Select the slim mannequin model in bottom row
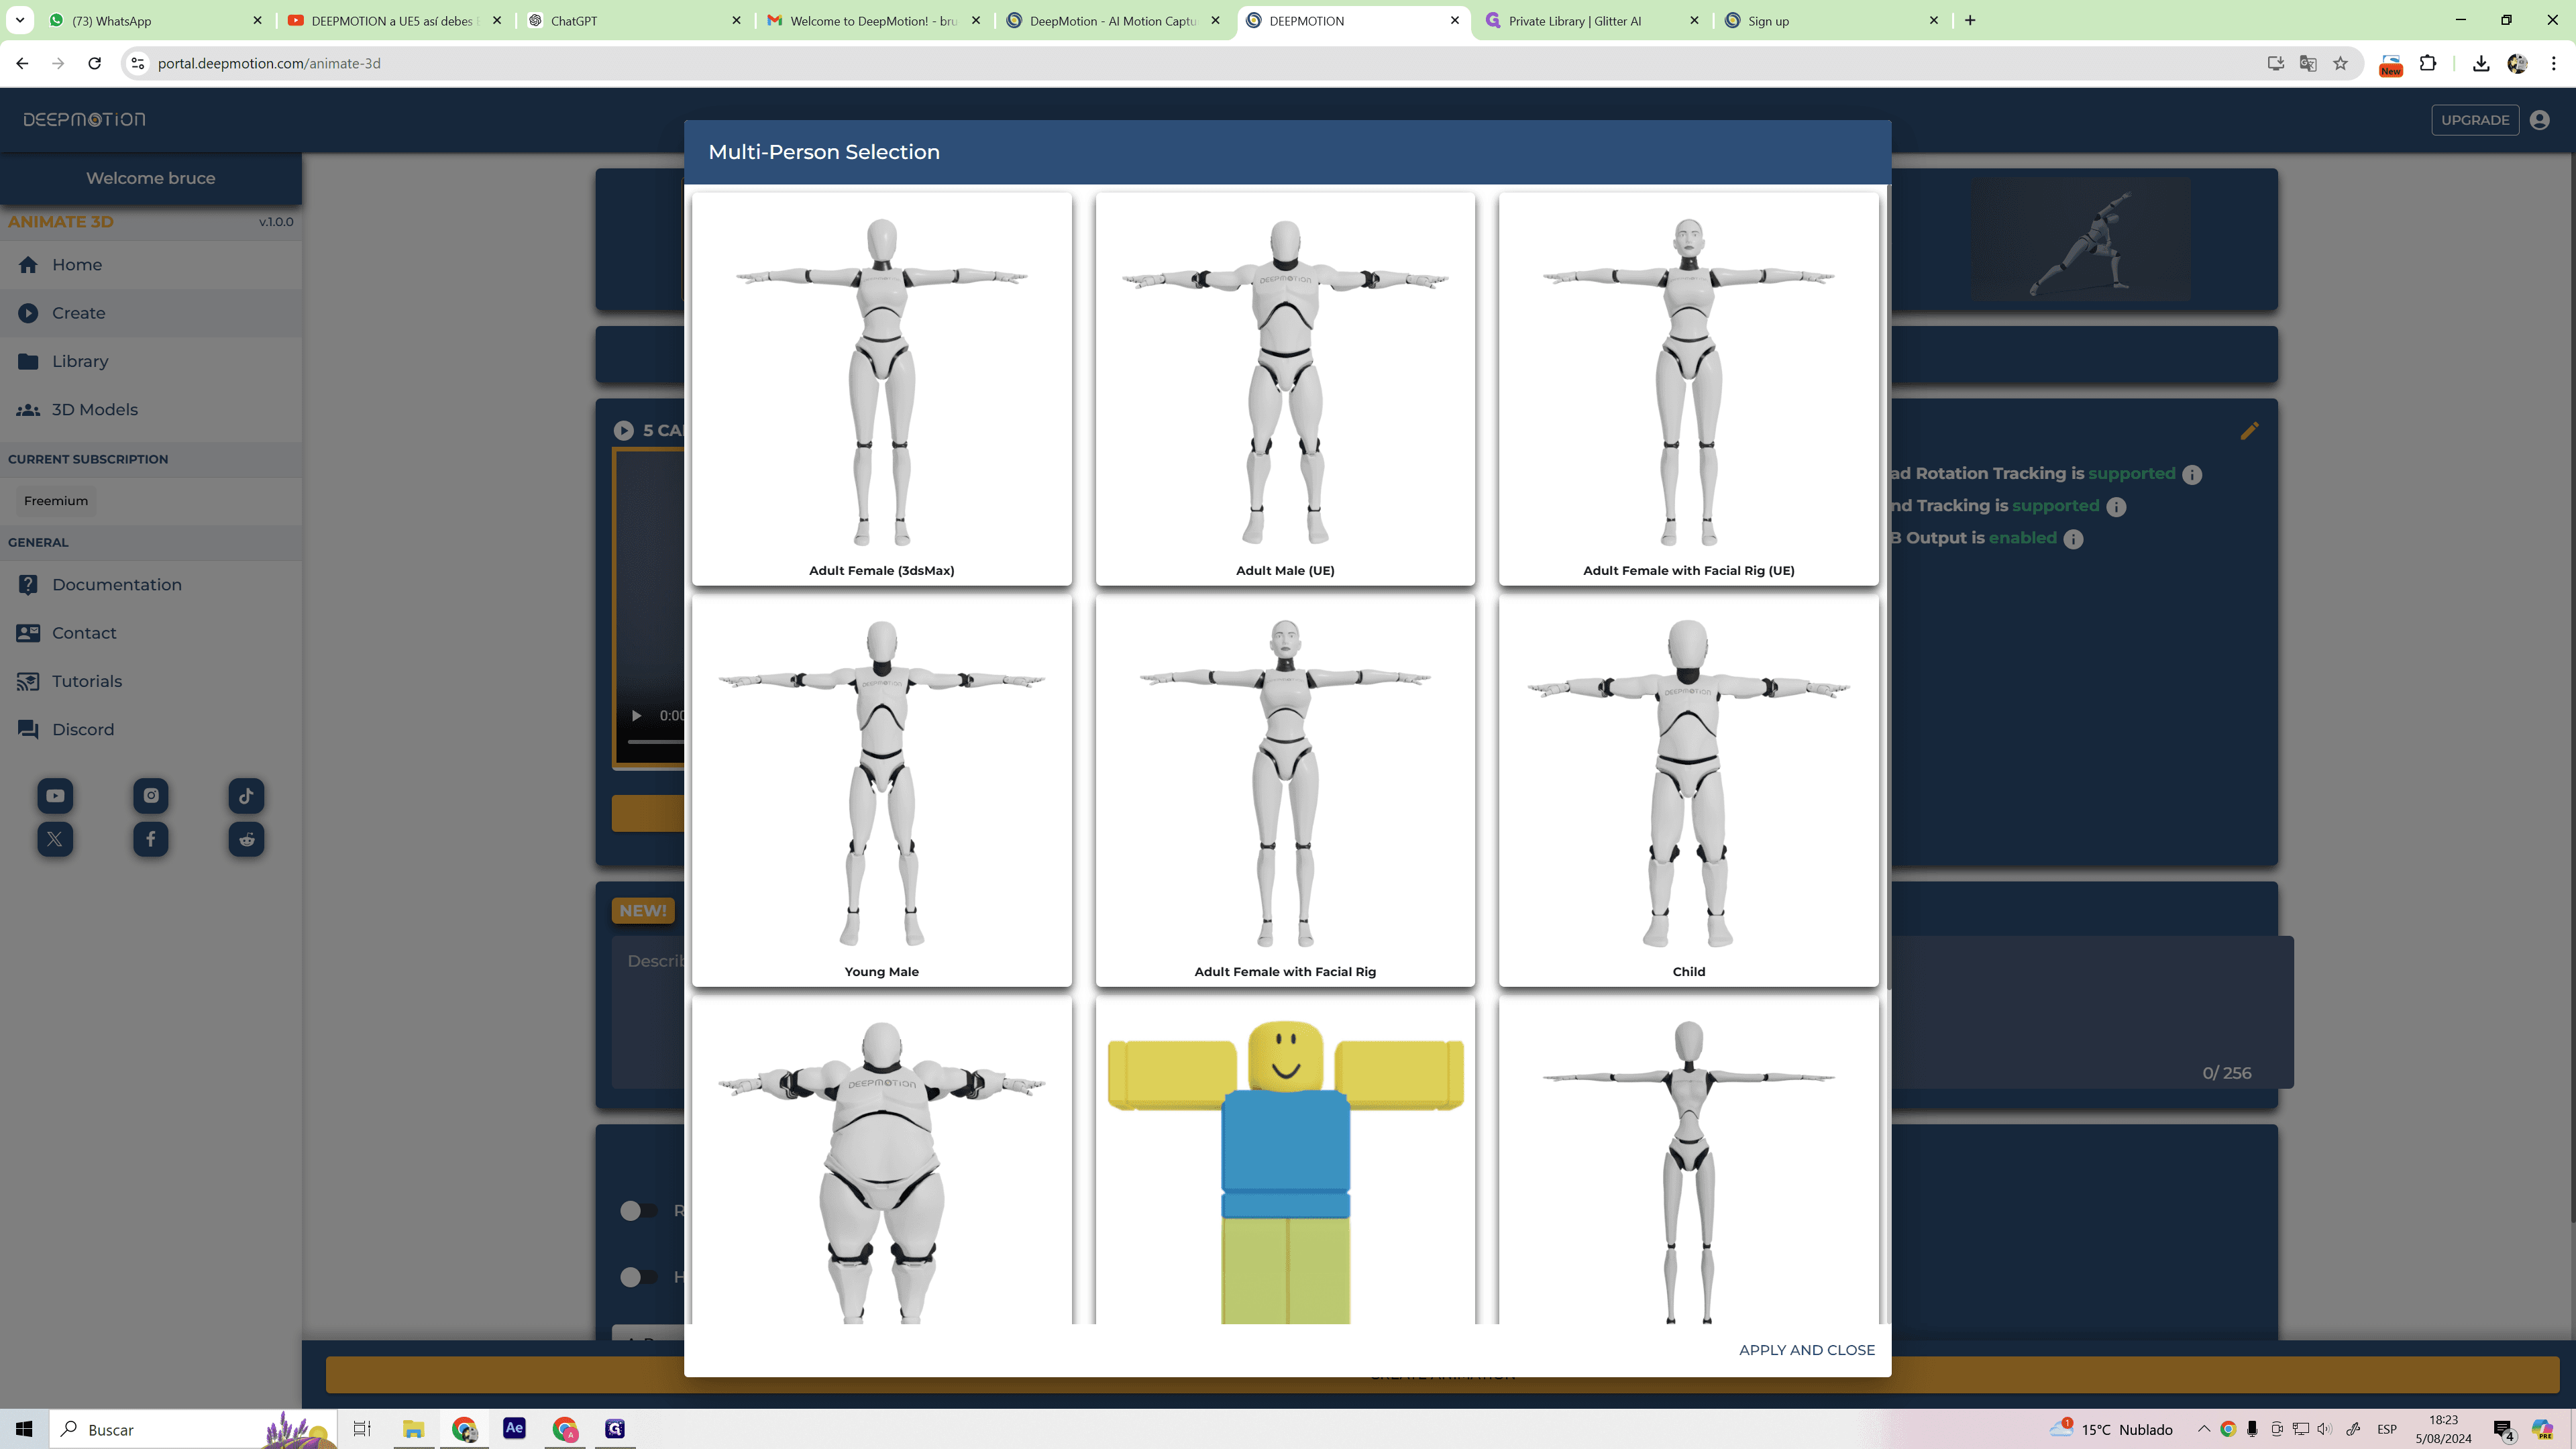2576x1449 pixels. point(1688,1161)
